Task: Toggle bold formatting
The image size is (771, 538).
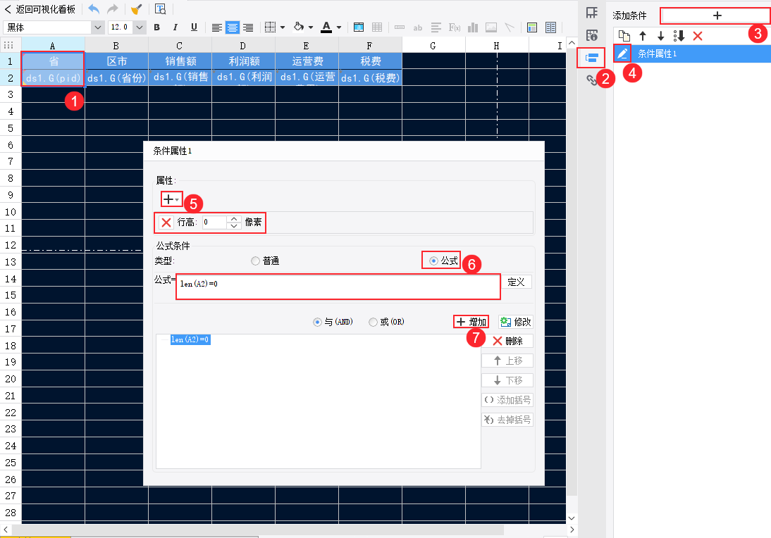Action: 157,27
